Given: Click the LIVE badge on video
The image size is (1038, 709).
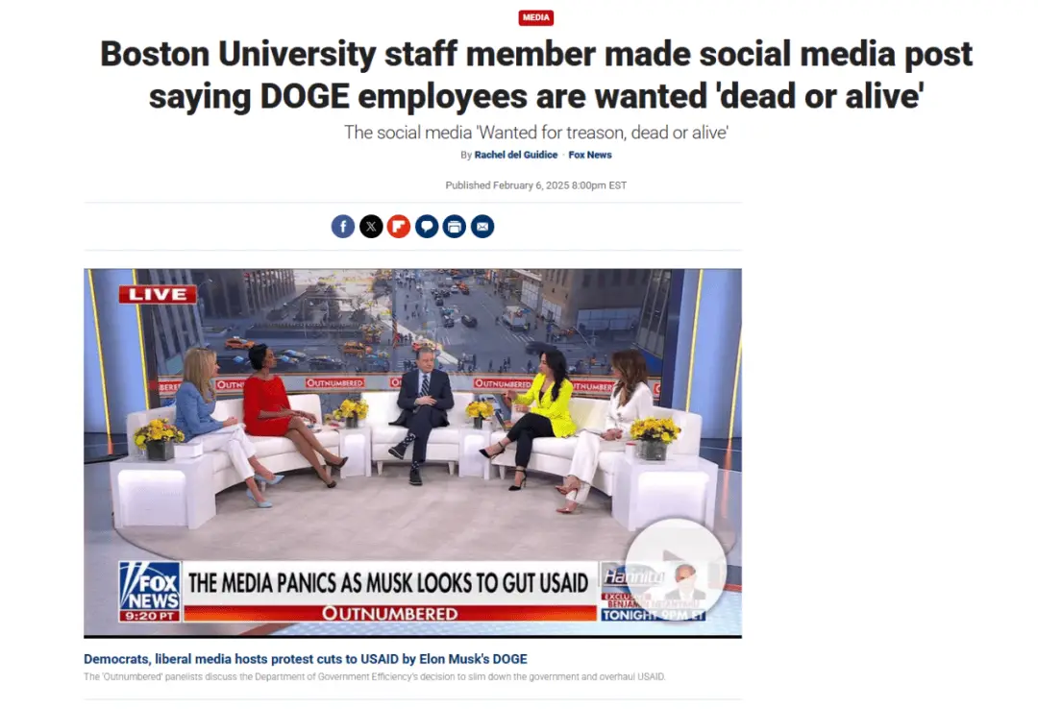Looking at the screenshot, I should pyautogui.click(x=158, y=294).
